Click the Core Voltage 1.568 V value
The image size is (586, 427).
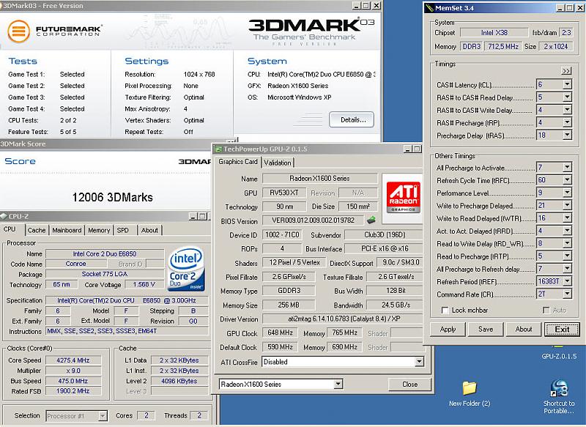(x=144, y=285)
